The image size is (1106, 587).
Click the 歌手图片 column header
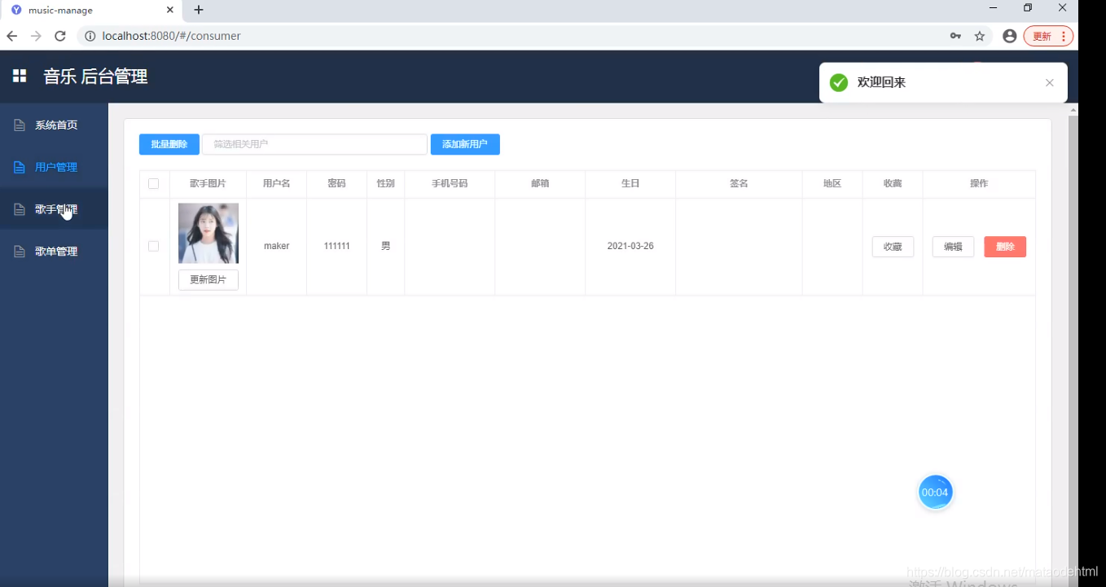208,184
